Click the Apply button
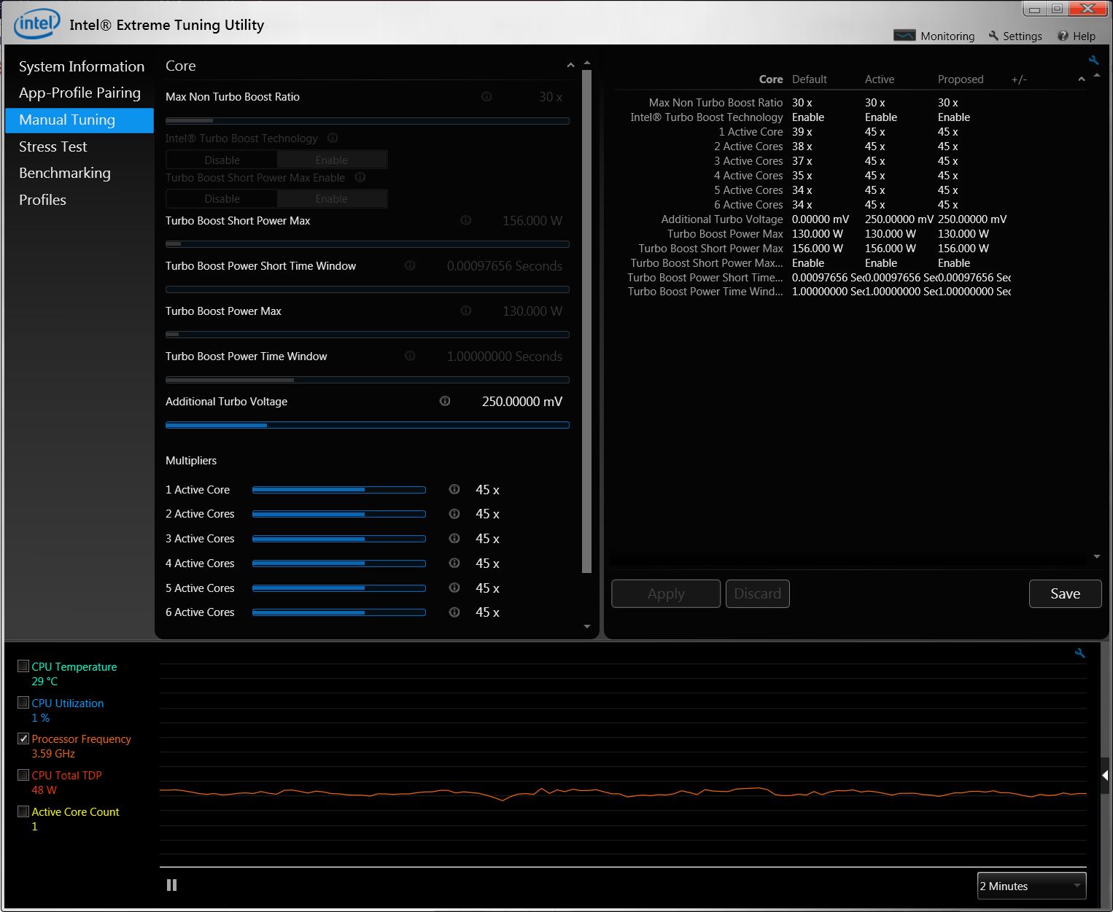The height and width of the screenshot is (912, 1113). pos(665,593)
